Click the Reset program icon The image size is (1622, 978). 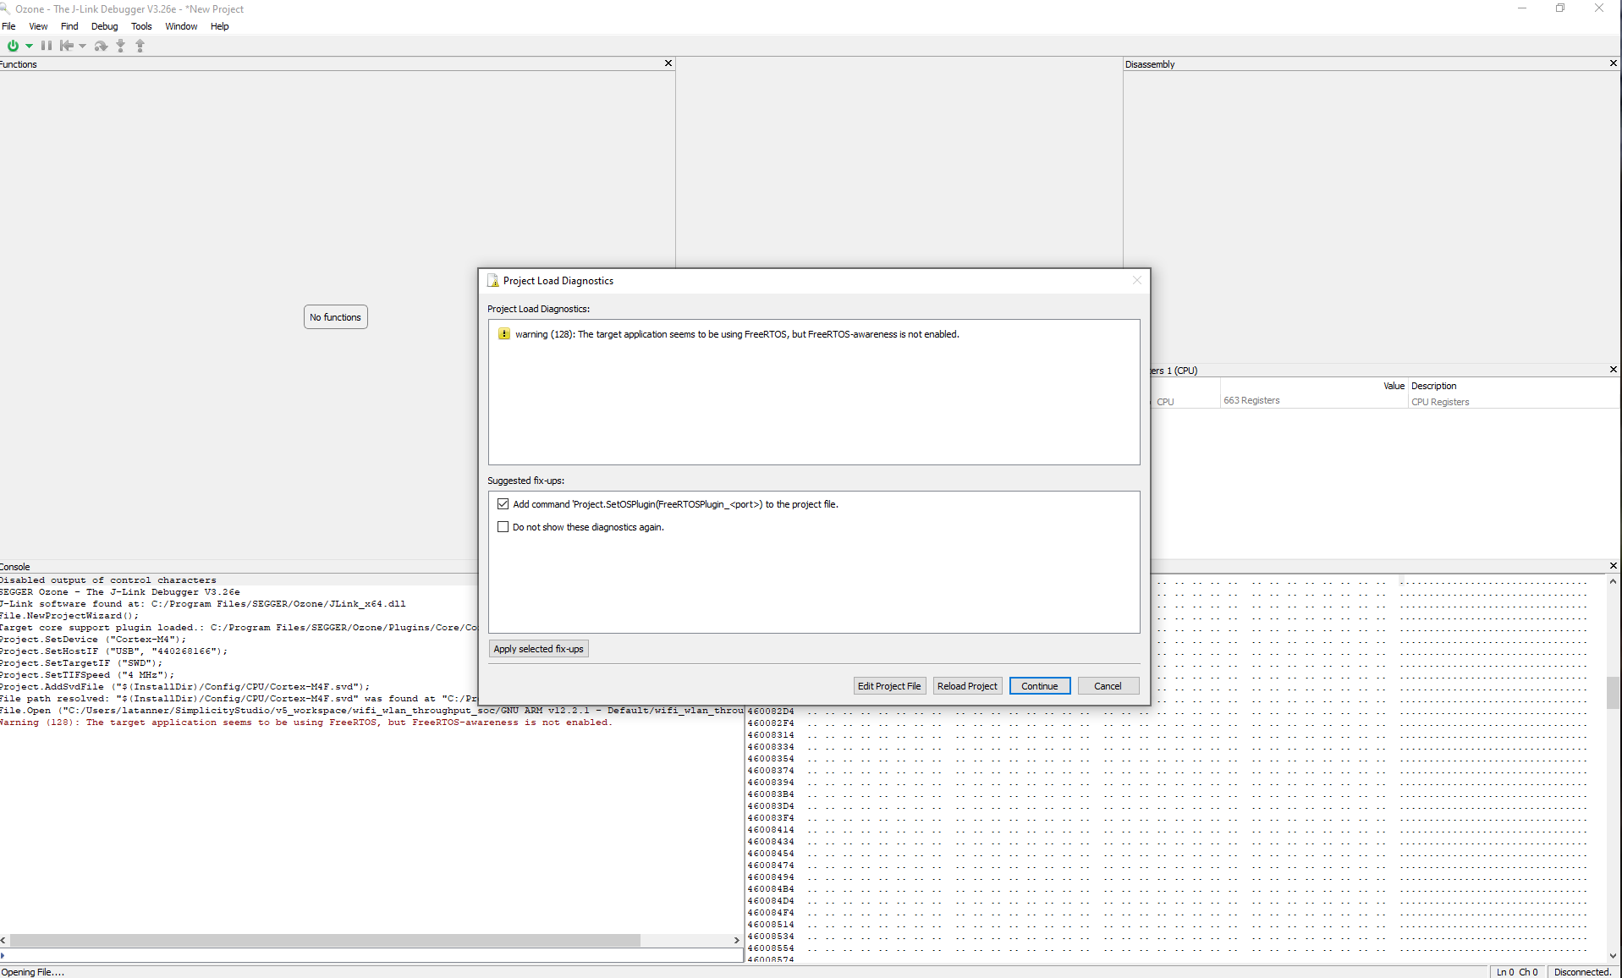[67, 46]
